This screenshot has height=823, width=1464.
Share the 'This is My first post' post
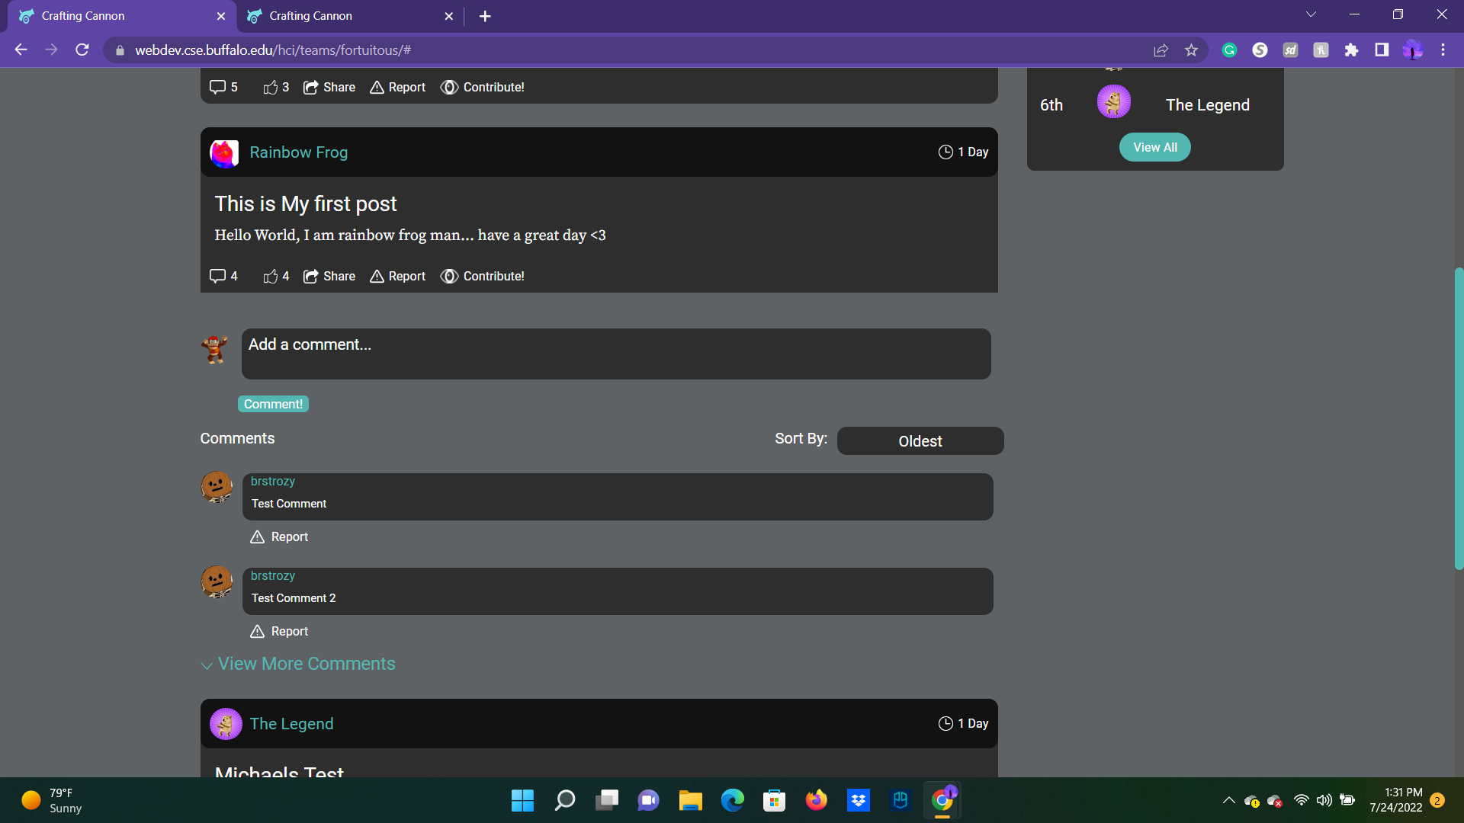pos(329,277)
